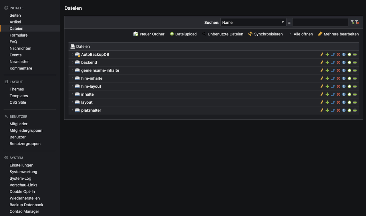
Task: Click the Synchronisieren link
Action: pos(265,34)
